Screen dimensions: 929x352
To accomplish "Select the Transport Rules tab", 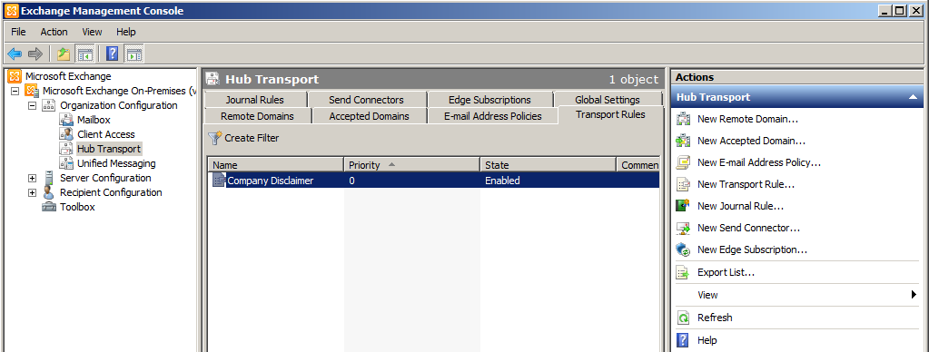I will 610,115.
